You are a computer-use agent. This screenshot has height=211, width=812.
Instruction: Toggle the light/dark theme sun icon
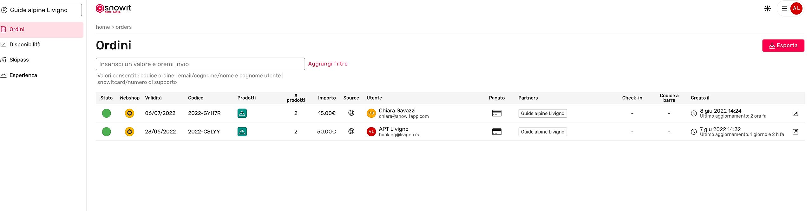point(767,9)
